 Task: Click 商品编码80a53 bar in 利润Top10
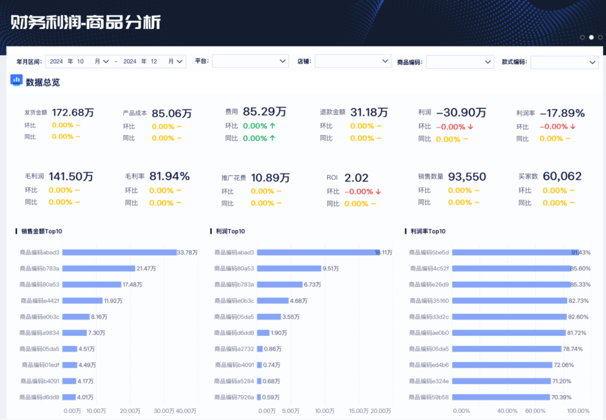coord(289,268)
